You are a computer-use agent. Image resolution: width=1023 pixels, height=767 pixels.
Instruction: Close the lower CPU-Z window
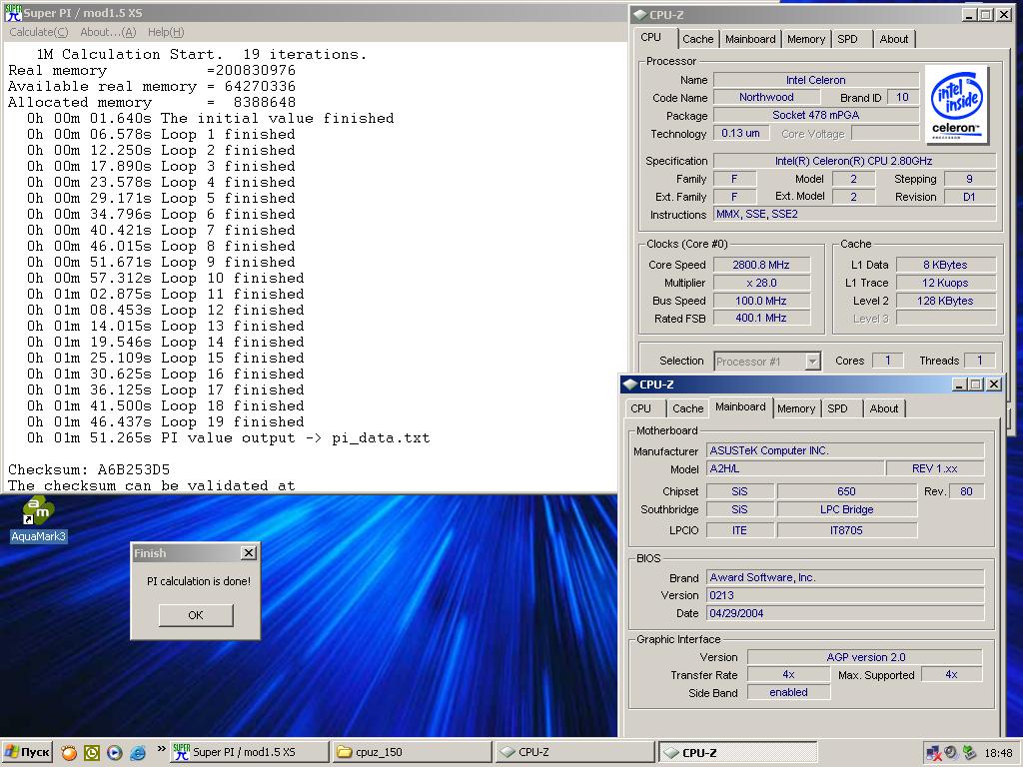click(x=993, y=384)
